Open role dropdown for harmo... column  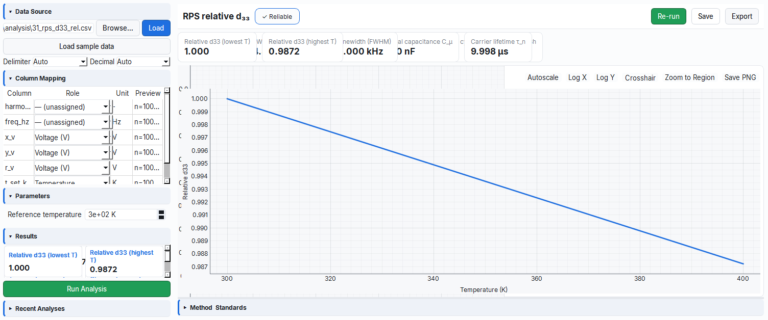click(x=72, y=107)
